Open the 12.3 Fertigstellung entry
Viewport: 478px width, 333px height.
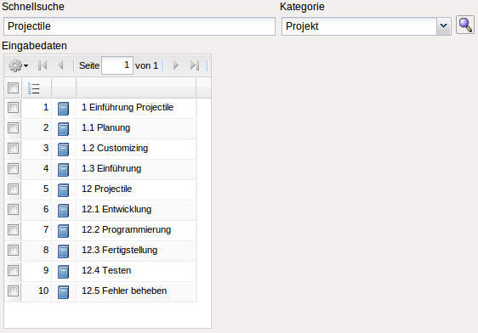point(119,251)
